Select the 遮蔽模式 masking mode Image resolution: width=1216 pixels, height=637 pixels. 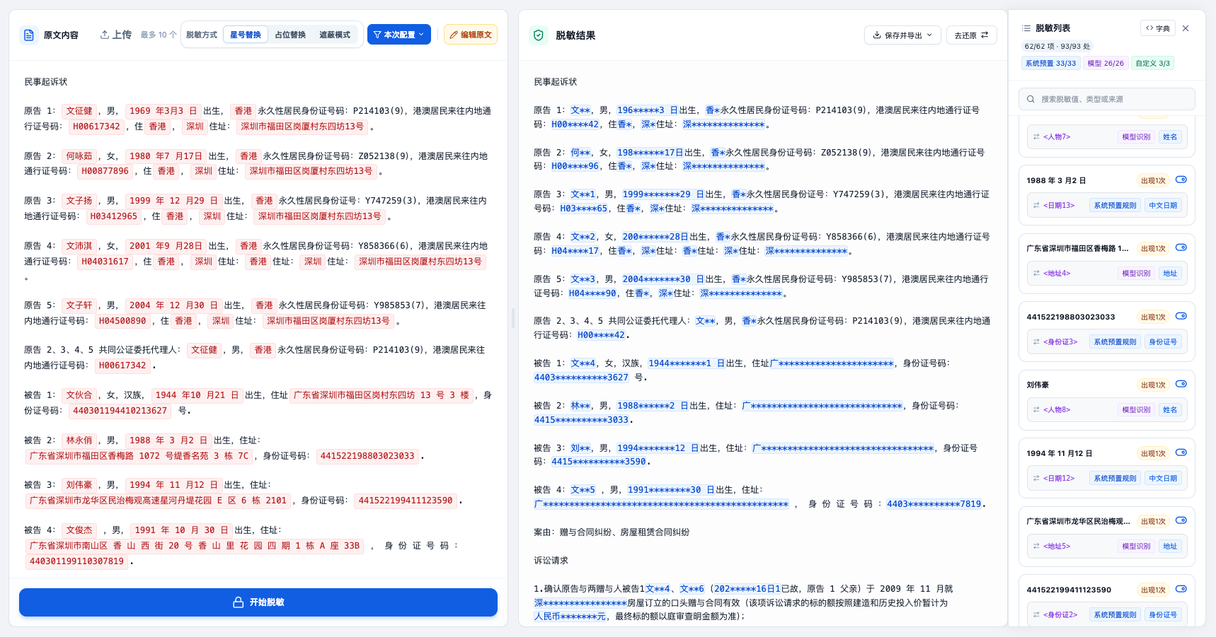pos(335,35)
